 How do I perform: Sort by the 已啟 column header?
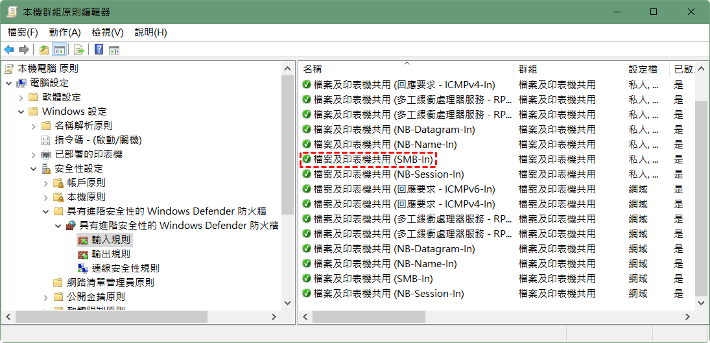coord(682,69)
